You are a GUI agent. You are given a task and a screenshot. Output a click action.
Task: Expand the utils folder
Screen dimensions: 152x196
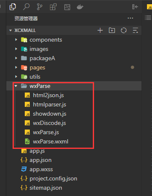pyautogui.click(x=16, y=77)
